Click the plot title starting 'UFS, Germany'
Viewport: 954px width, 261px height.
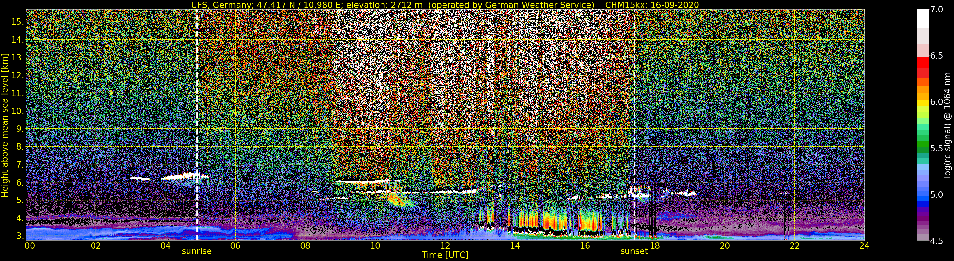(x=445, y=5)
